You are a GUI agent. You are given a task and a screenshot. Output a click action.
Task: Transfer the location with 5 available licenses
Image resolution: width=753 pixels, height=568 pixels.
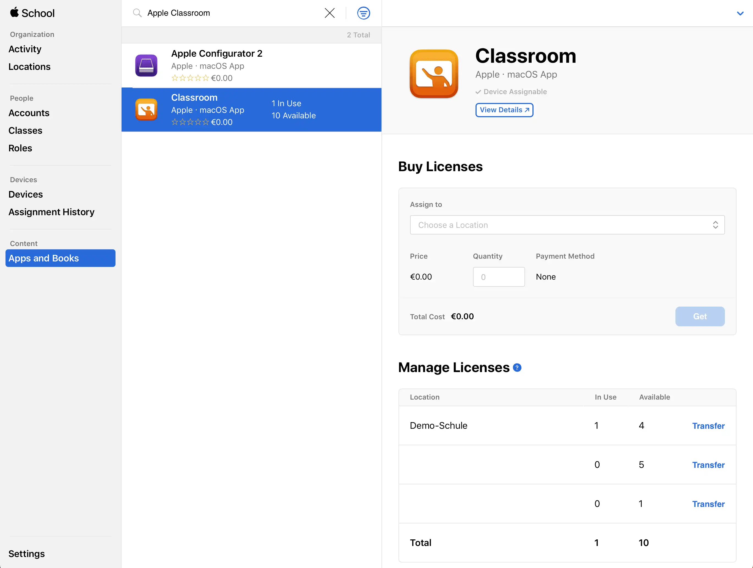click(x=708, y=465)
